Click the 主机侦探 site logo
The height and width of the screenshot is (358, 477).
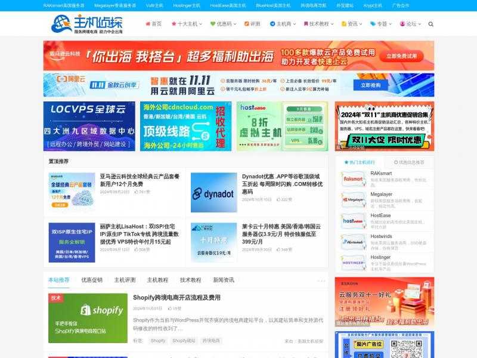87,24
